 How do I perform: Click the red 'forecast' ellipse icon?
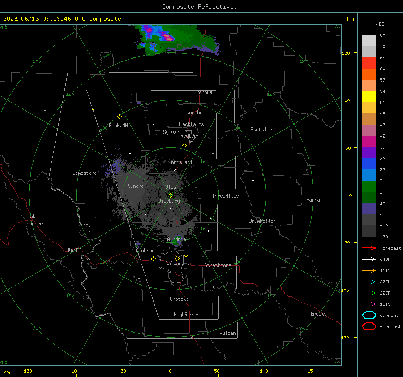369,326
